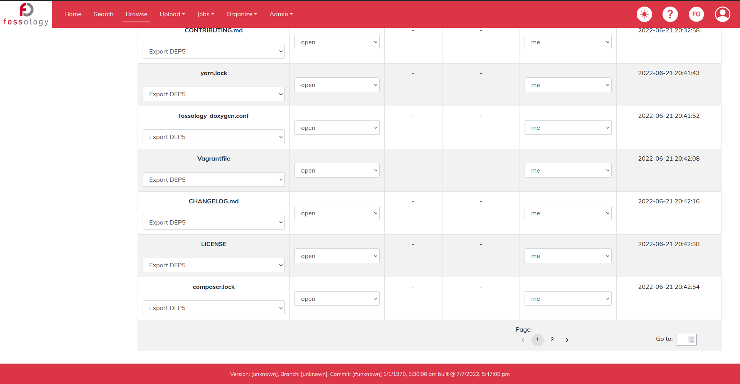The image size is (740, 384).
Task: Open the fossology_doxygen.conf upload
Action: (x=214, y=116)
